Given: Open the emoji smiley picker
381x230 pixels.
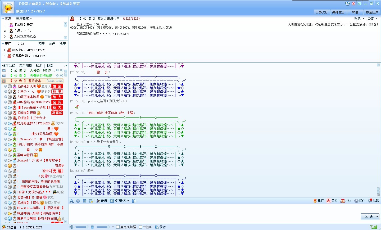Looking at the screenshot, I should tap(78, 201).
